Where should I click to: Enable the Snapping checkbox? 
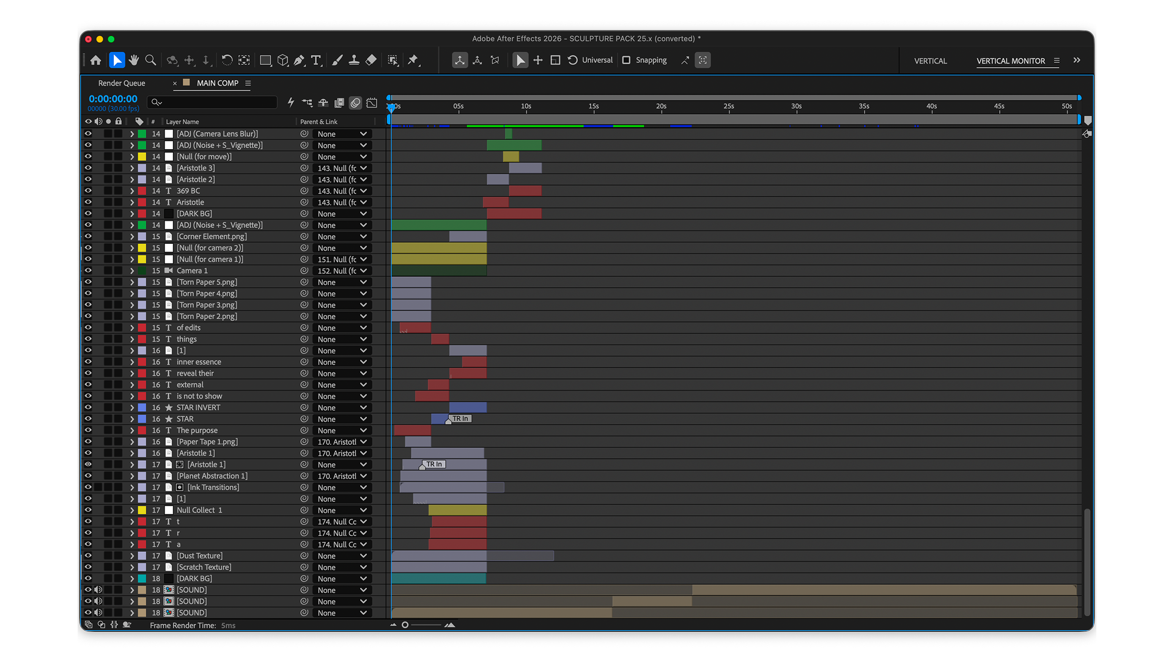tap(626, 60)
